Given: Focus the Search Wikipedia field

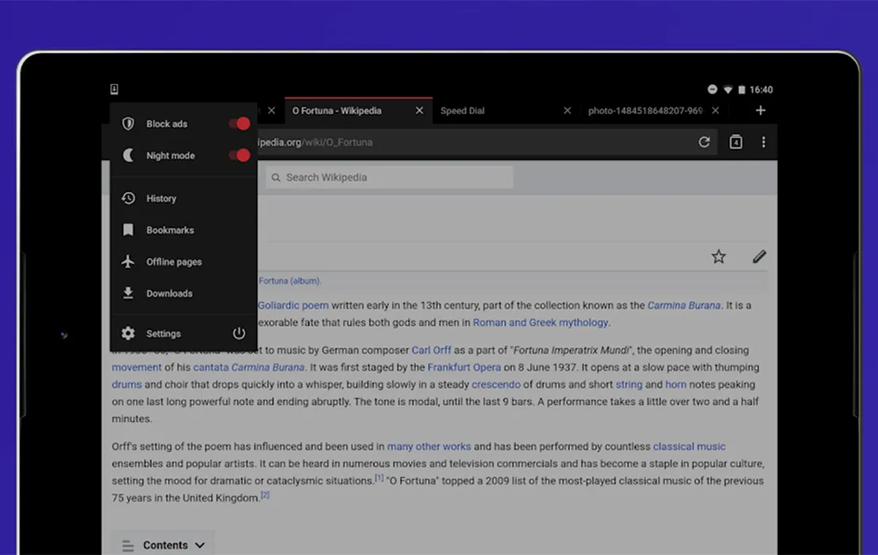Looking at the screenshot, I should pyautogui.click(x=389, y=178).
